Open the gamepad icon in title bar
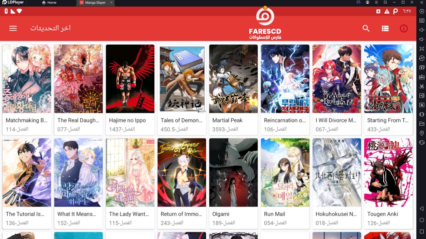This screenshot has height=239, width=426. (358, 2)
